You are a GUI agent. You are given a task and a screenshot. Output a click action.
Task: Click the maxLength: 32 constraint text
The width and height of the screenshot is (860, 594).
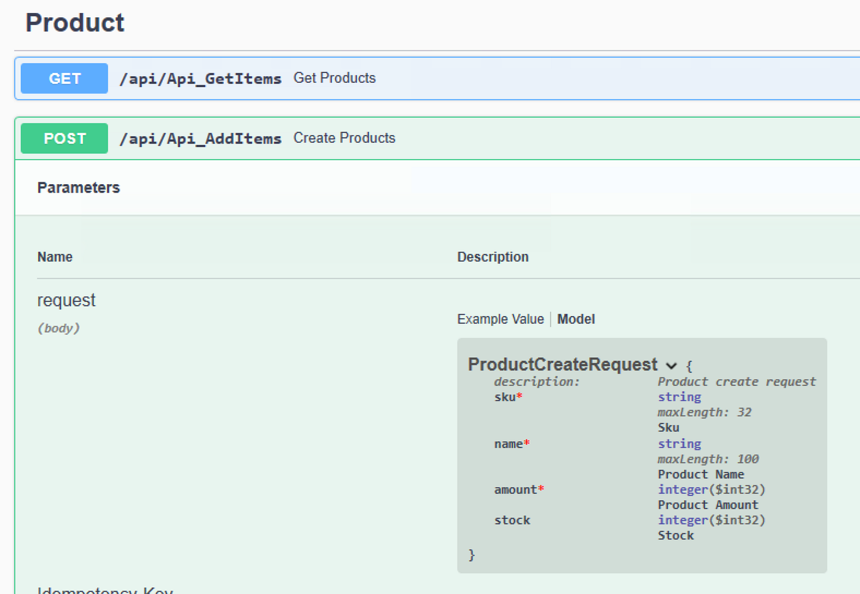tap(705, 412)
